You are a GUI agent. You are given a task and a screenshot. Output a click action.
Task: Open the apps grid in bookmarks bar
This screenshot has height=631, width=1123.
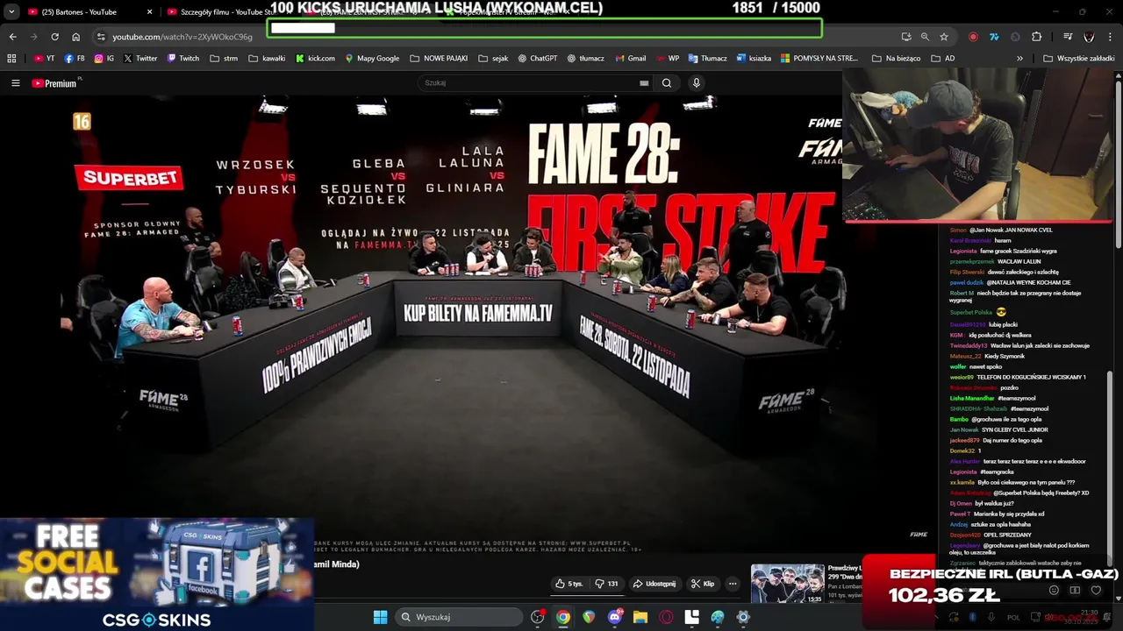pos(11,59)
